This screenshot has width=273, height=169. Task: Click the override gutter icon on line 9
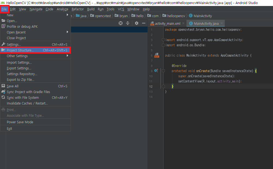[156, 71]
